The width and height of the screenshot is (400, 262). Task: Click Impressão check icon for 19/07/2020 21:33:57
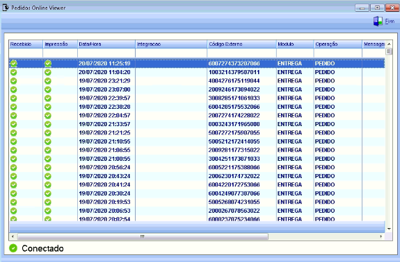coord(48,124)
